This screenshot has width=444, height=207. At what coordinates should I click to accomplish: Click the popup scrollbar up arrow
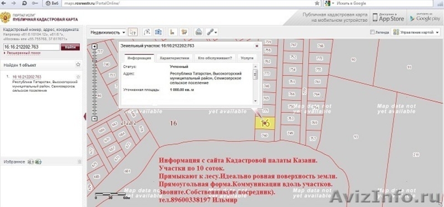[x=256, y=66]
